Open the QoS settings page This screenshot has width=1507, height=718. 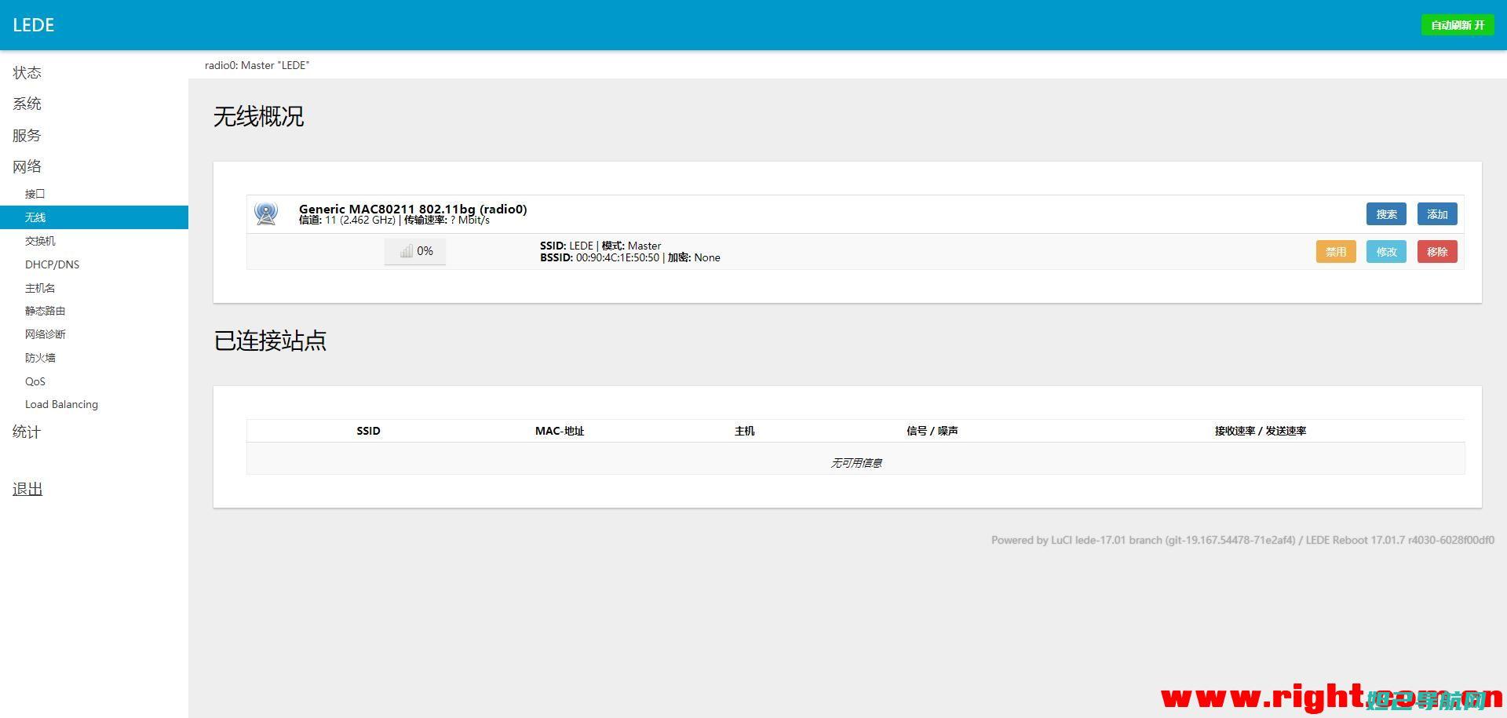point(35,381)
